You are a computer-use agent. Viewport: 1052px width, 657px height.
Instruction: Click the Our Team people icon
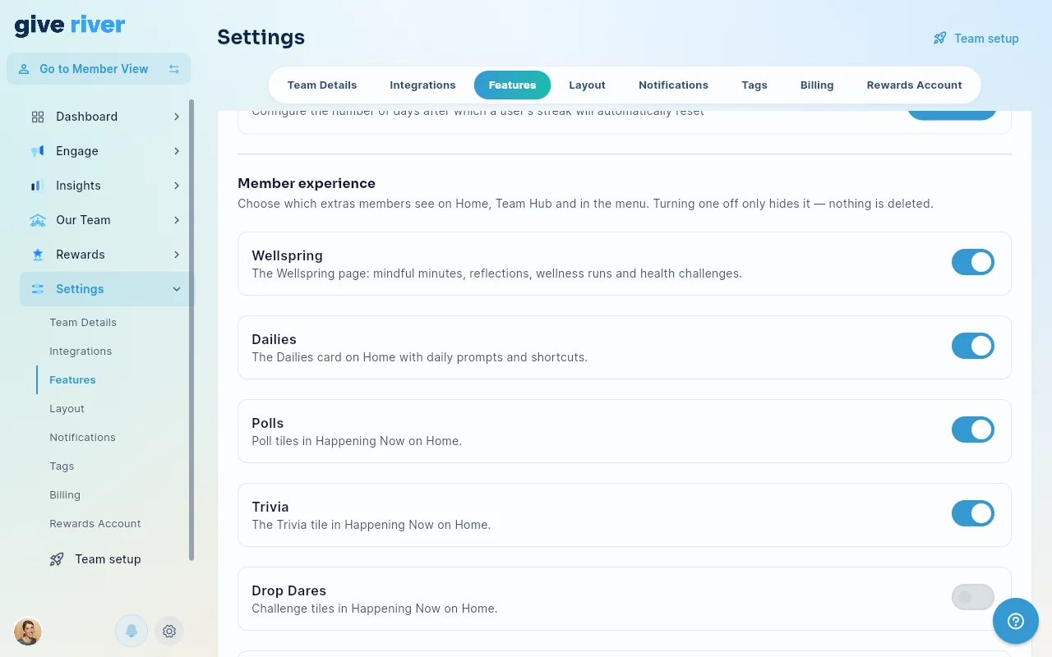pyautogui.click(x=38, y=220)
